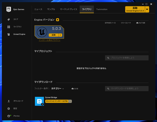Open the カテゴリー filter dropdown
This screenshot has width=157, height=122.
point(58,89)
